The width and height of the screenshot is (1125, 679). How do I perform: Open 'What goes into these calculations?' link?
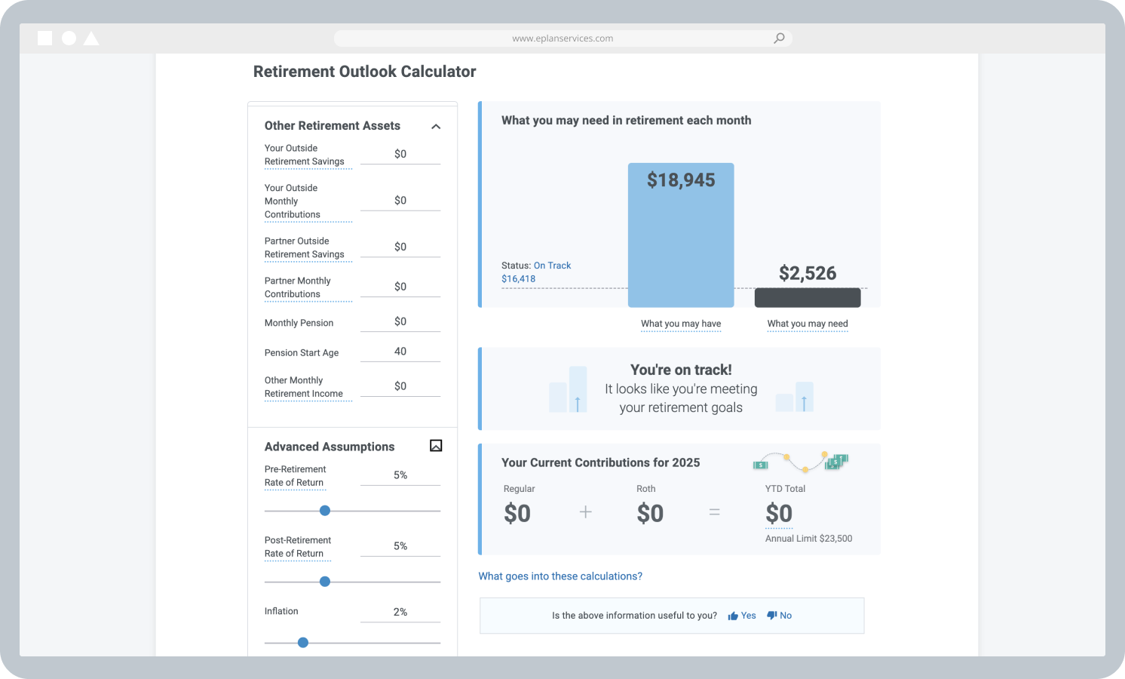point(560,576)
